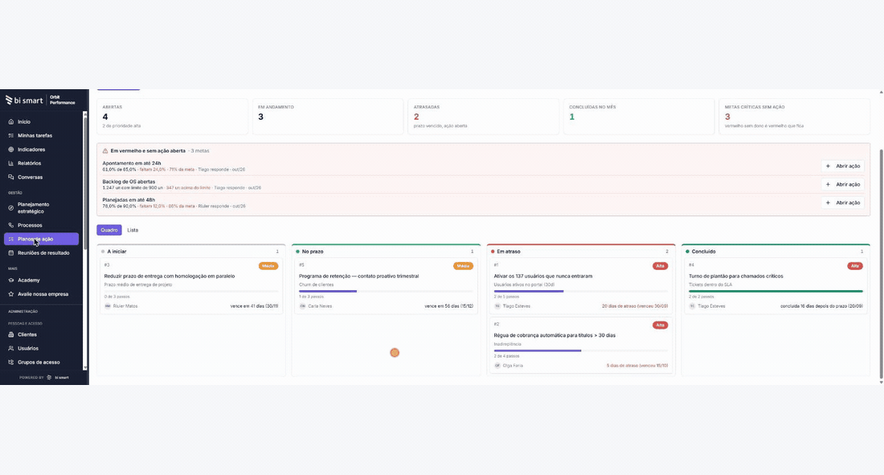Click the Usuários people icon
This screenshot has height=475, width=884.
(10, 348)
